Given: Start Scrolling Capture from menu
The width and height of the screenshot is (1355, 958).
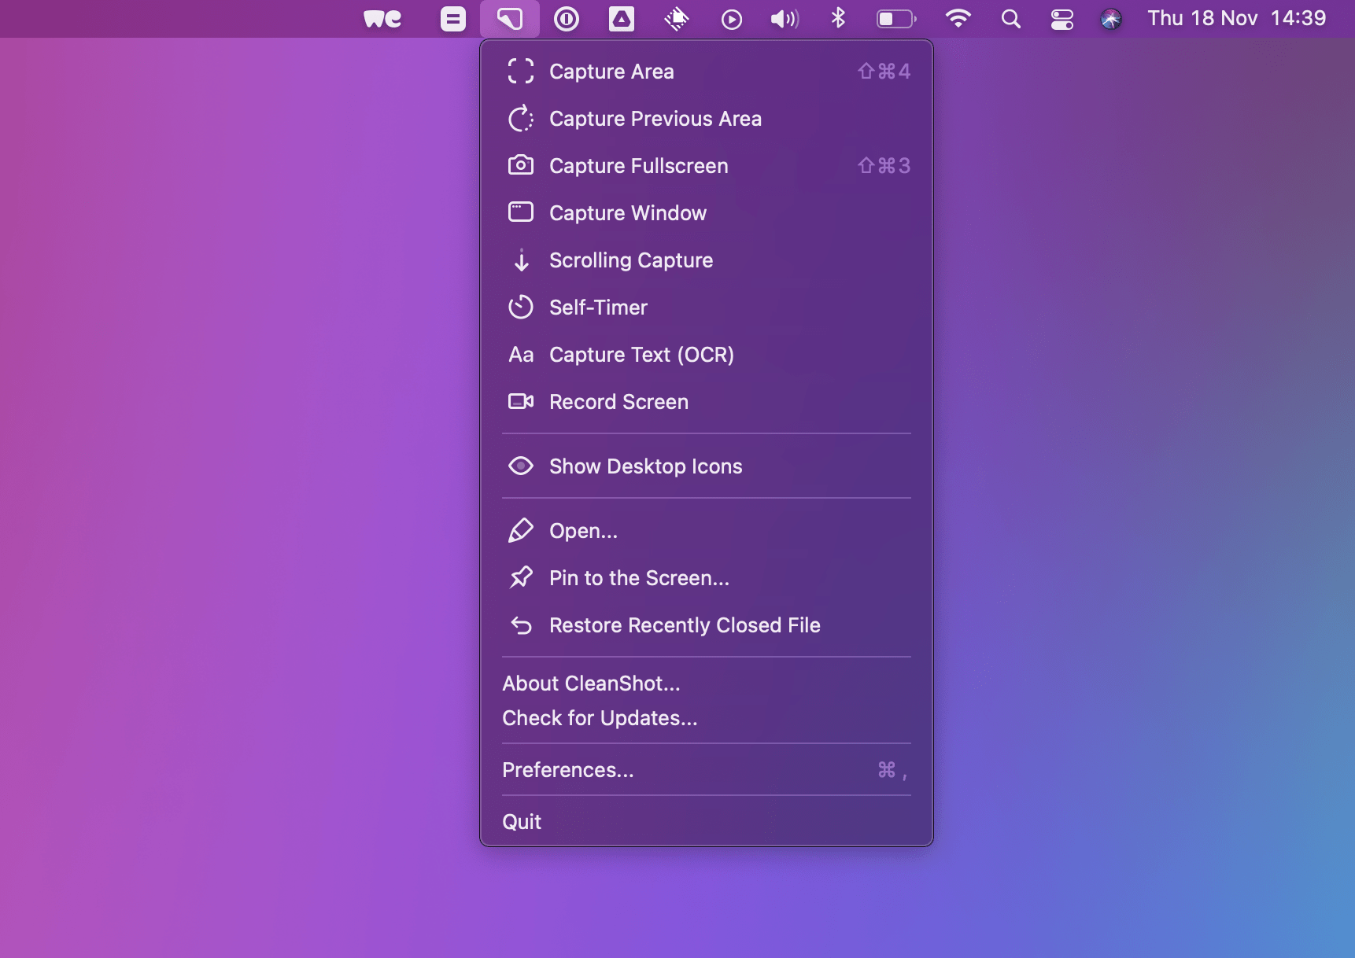Looking at the screenshot, I should (x=707, y=260).
